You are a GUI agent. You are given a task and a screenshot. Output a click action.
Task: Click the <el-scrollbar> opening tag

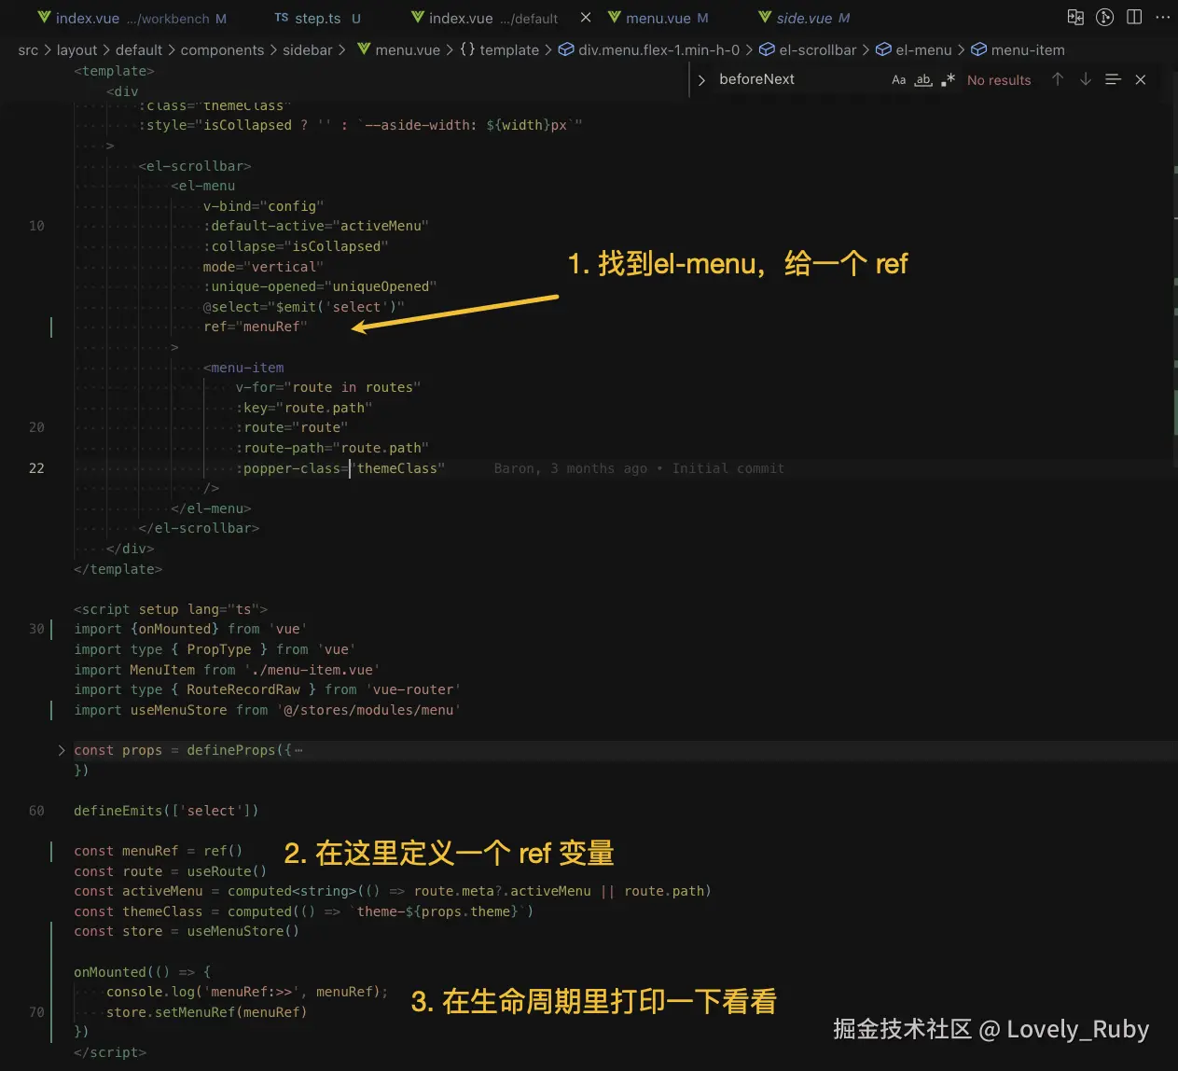click(x=195, y=166)
